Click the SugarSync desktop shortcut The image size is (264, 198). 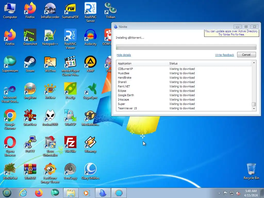90,91
